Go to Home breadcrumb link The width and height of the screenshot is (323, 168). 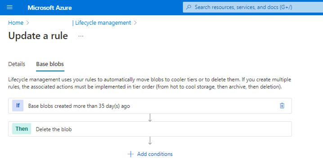click(16, 22)
